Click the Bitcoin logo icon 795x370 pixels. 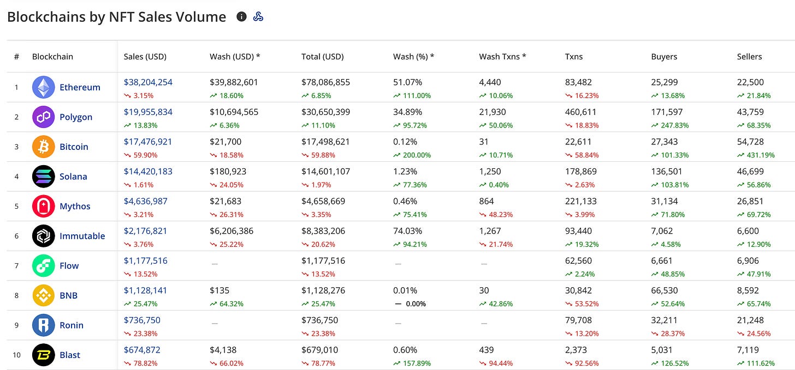coord(44,147)
